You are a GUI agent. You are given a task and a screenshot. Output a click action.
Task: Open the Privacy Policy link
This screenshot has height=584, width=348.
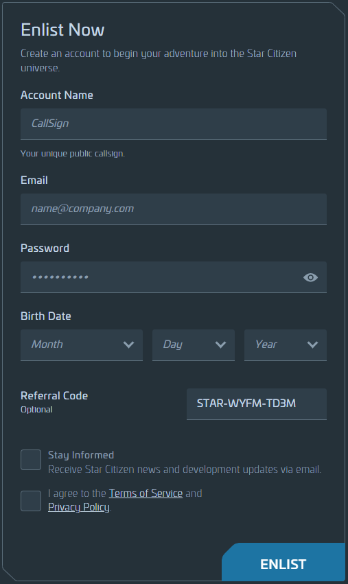click(x=79, y=507)
